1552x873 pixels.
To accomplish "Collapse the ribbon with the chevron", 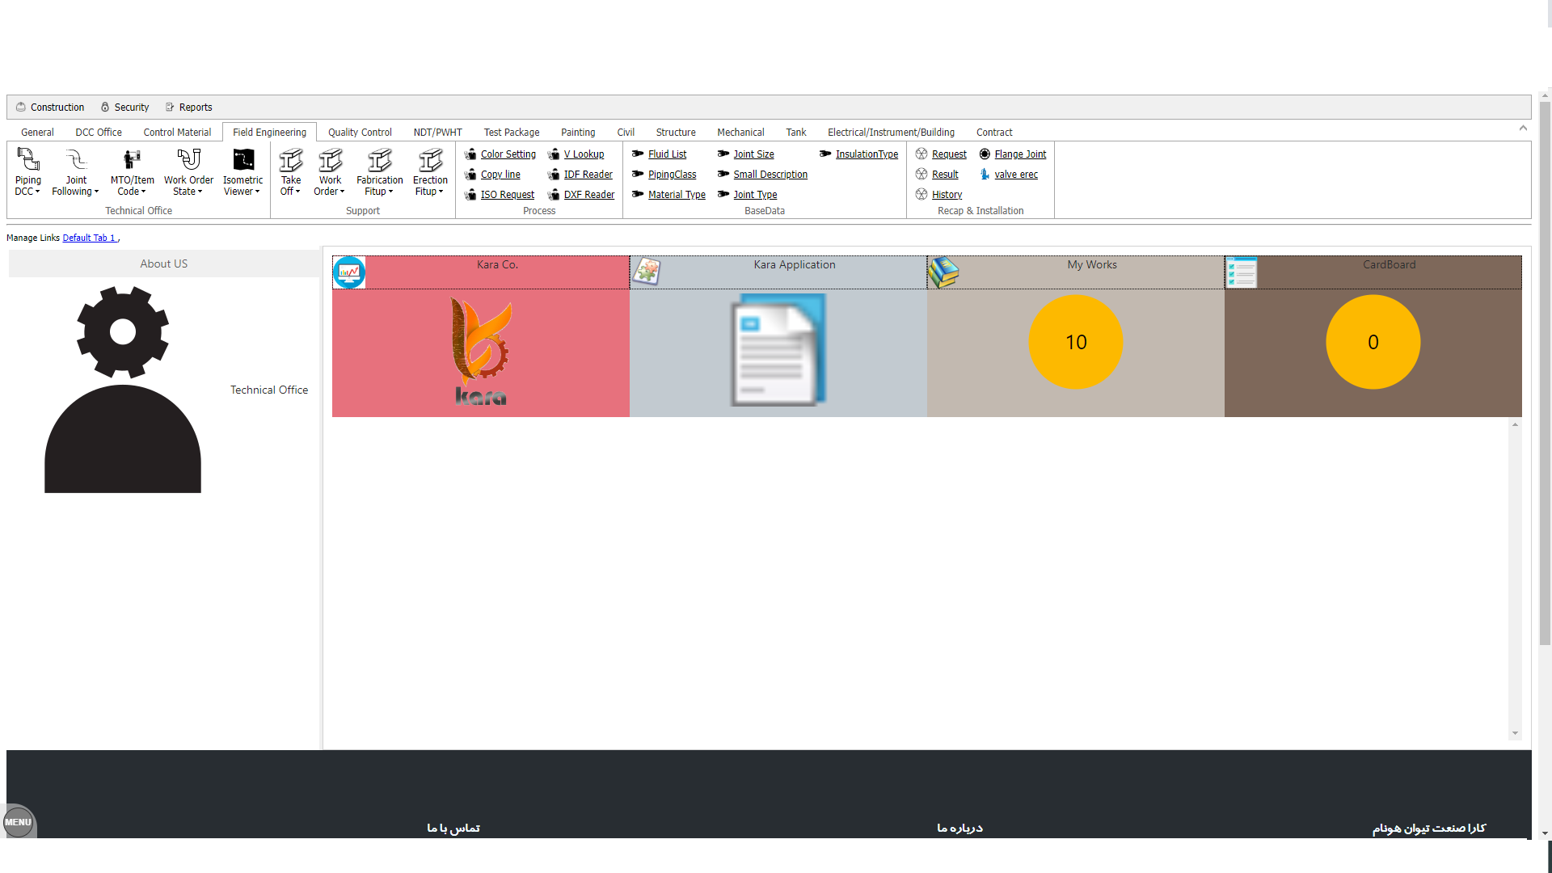I will [1523, 128].
